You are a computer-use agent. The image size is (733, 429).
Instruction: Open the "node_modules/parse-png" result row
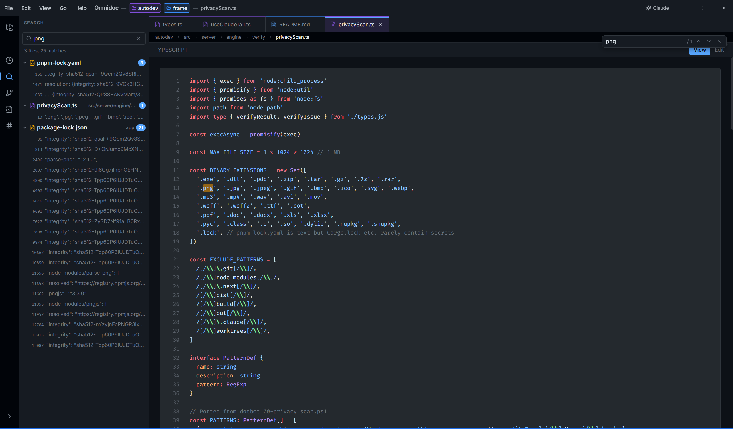tap(84, 273)
